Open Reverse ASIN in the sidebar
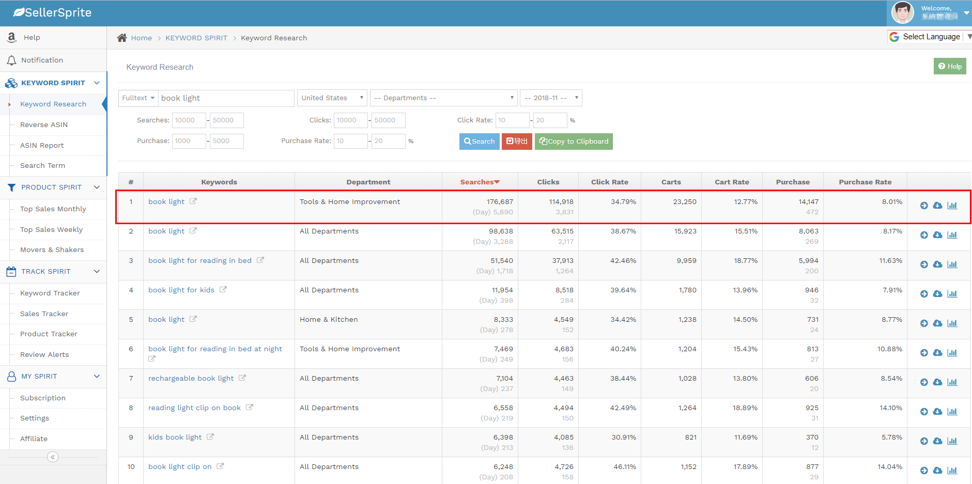The height and width of the screenshot is (484, 972). (x=44, y=125)
